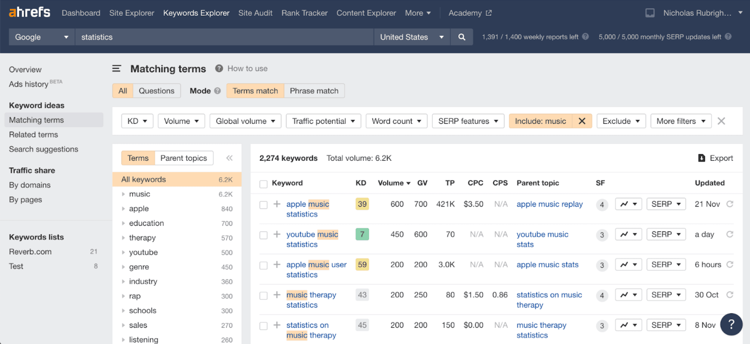Open the Google search engine dropdown
This screenshot has width=750, height=344.
pyautogui.click(x=41, y=37)
